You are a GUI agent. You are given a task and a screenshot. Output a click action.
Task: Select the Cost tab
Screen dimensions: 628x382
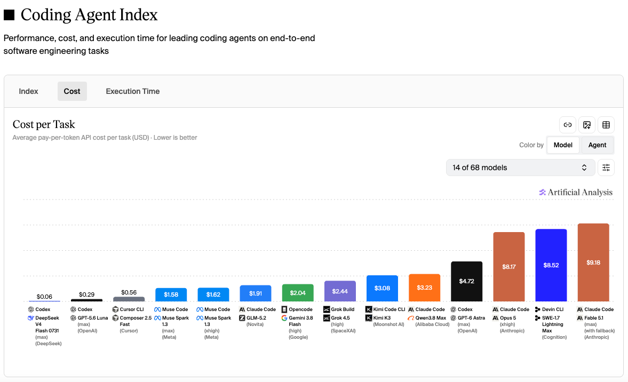coord(72,91)
